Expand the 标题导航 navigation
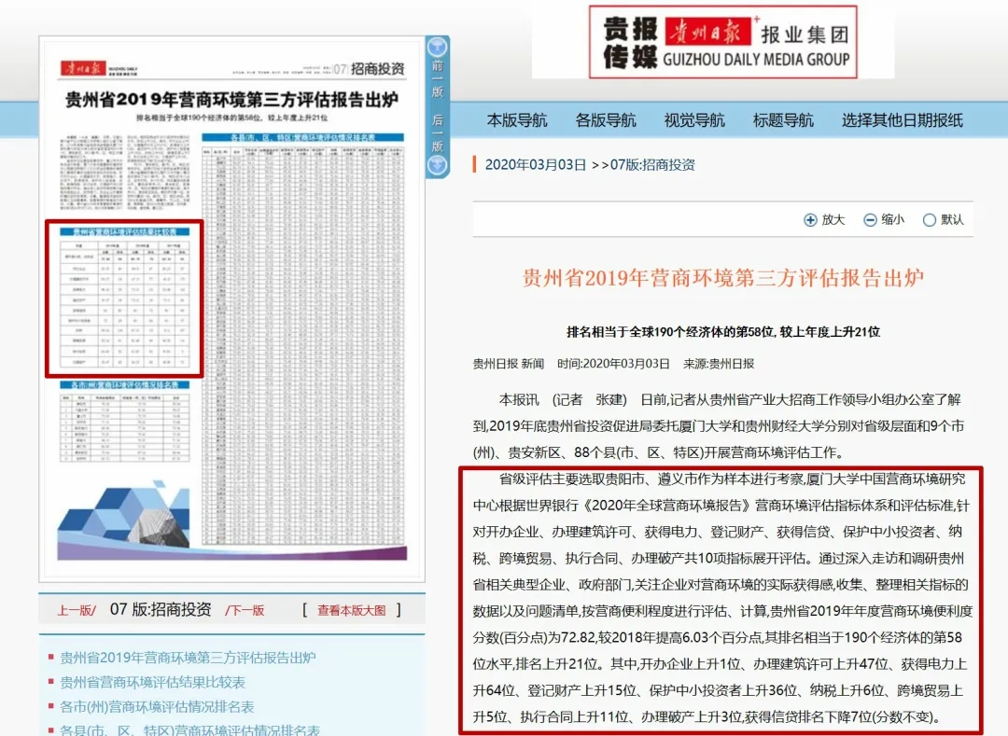The width and height of the screenshot is (1008, 736). point(783,120)
